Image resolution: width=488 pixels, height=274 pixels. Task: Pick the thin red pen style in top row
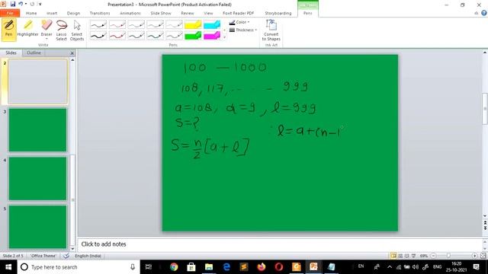click(x=117, y=24)
